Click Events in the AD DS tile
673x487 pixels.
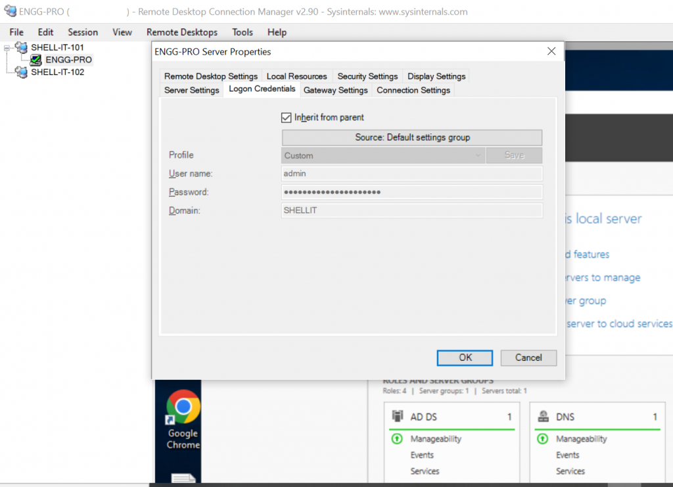[x=422, y=455]
